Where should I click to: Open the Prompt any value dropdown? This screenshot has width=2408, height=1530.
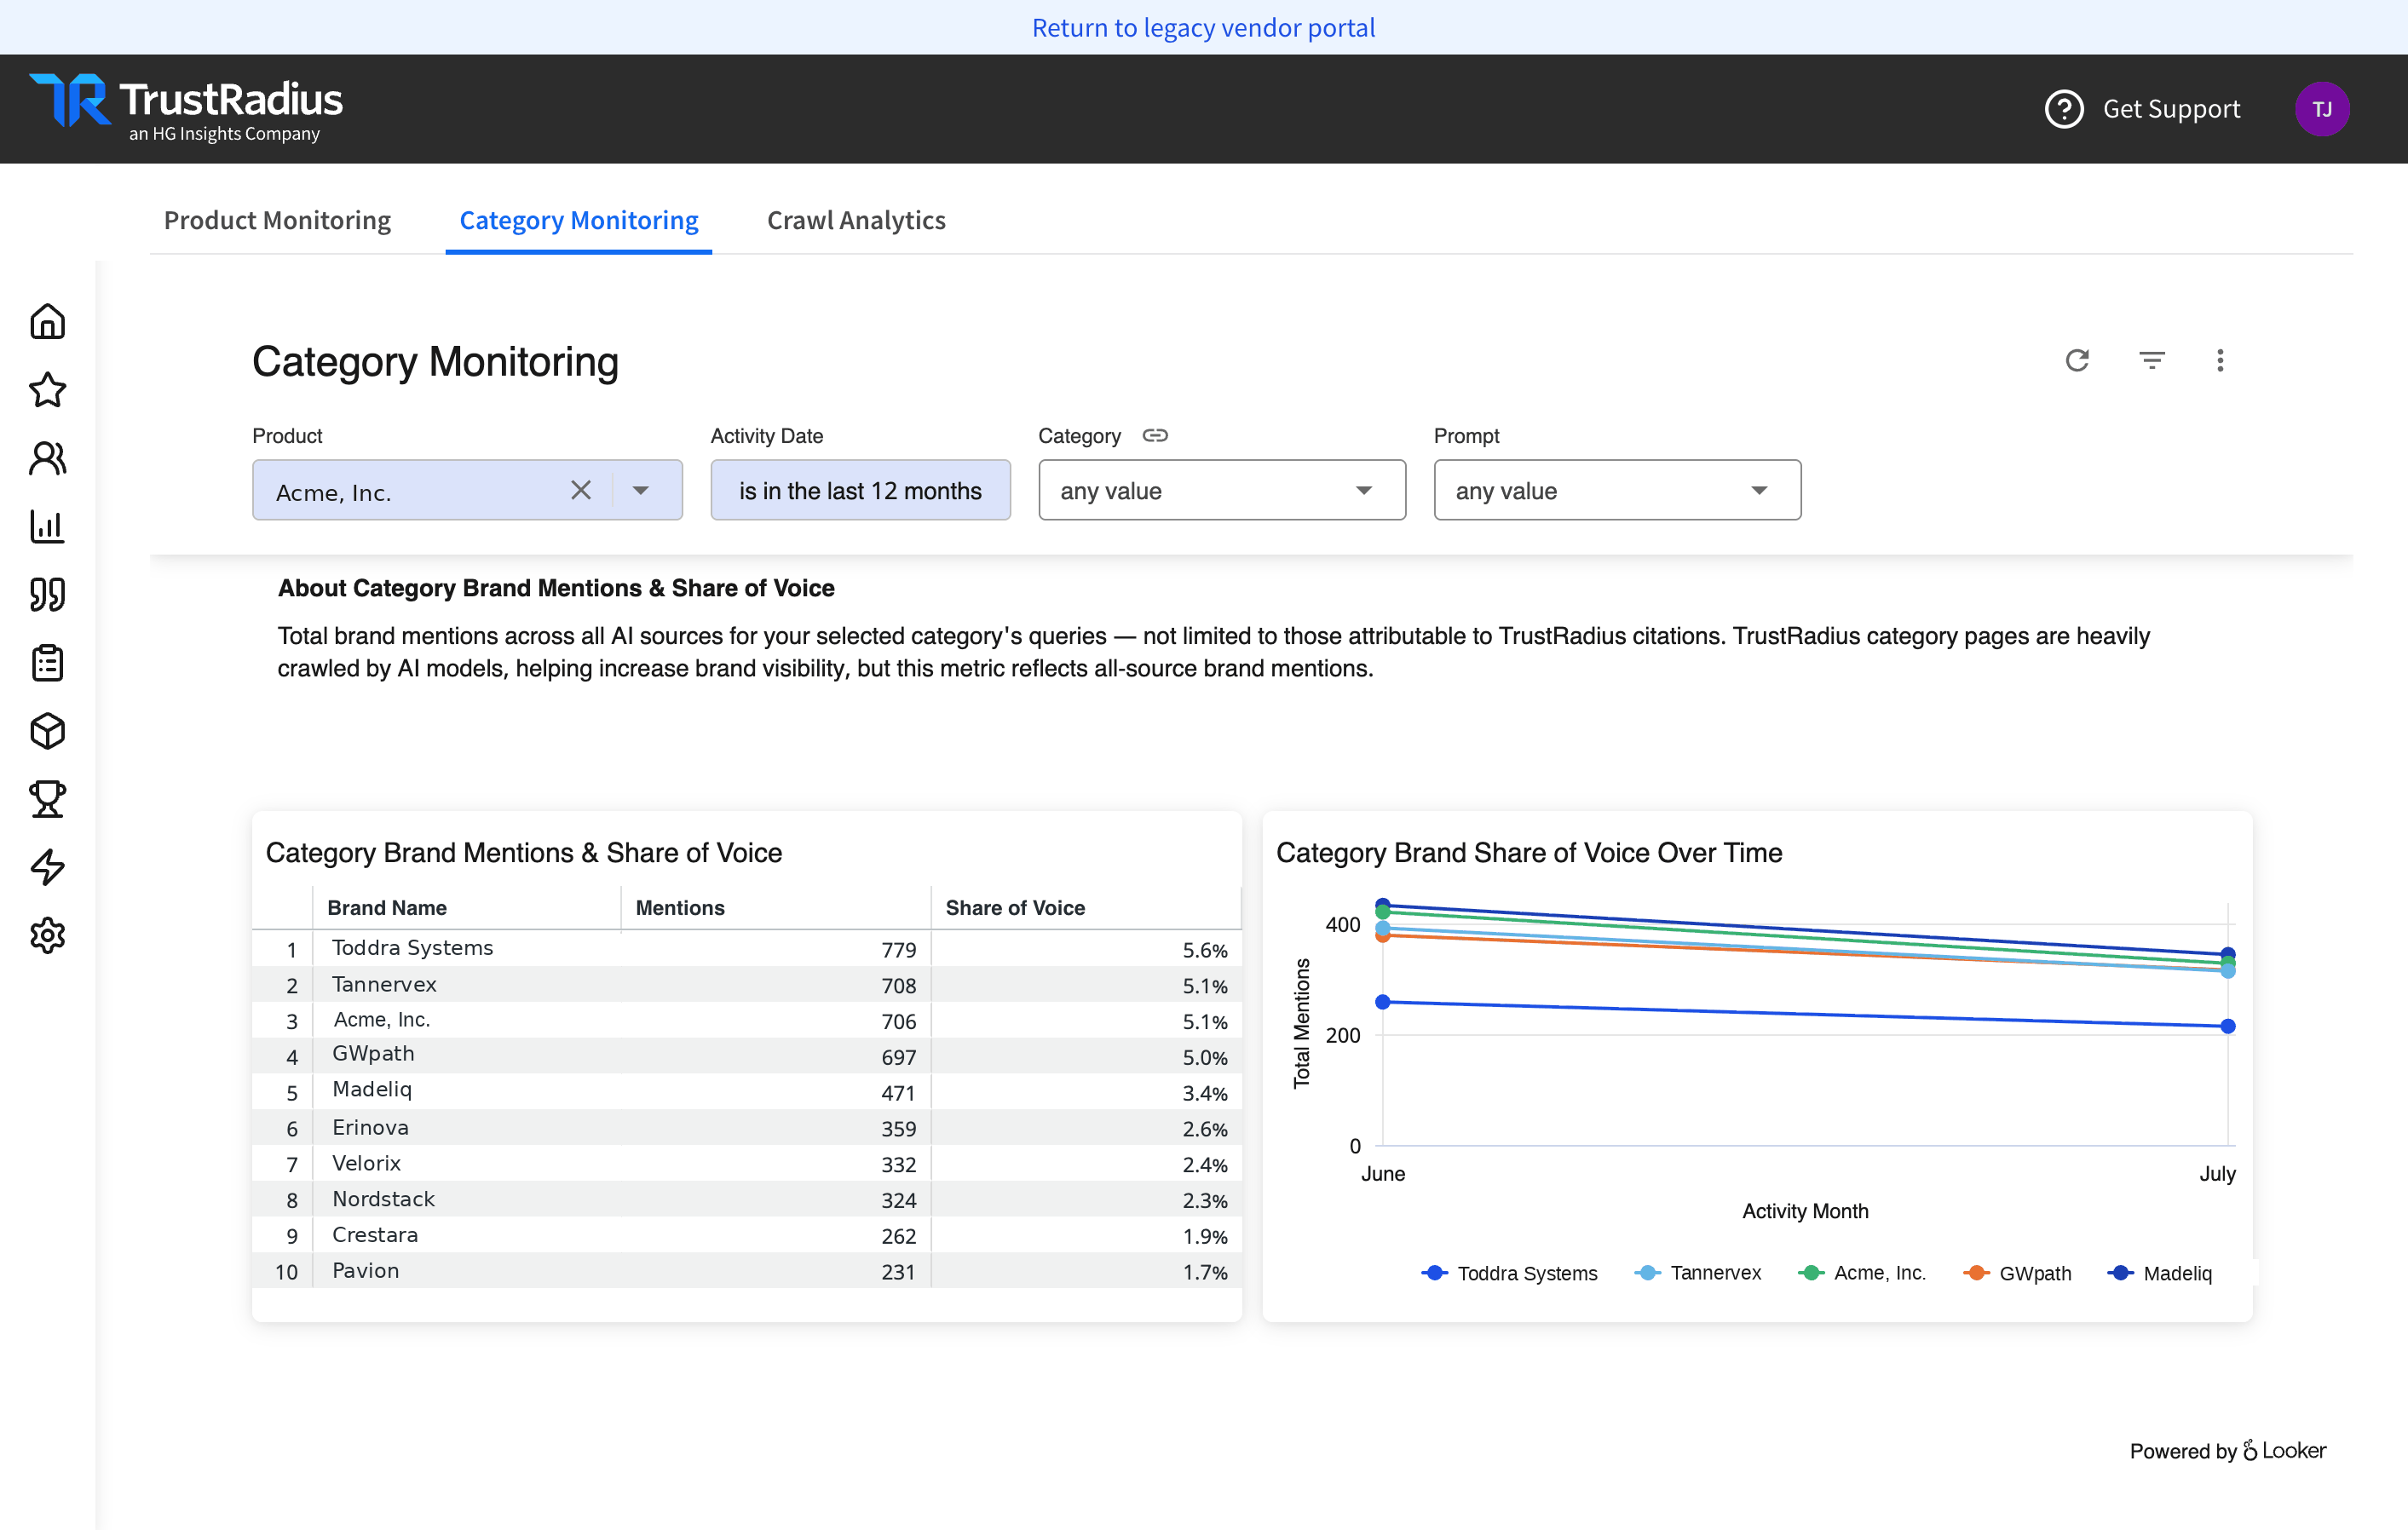pos(1617,490)
